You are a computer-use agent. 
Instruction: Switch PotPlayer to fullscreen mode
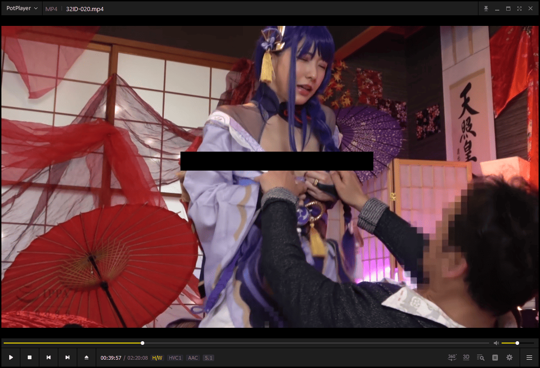tap(519, 9)
